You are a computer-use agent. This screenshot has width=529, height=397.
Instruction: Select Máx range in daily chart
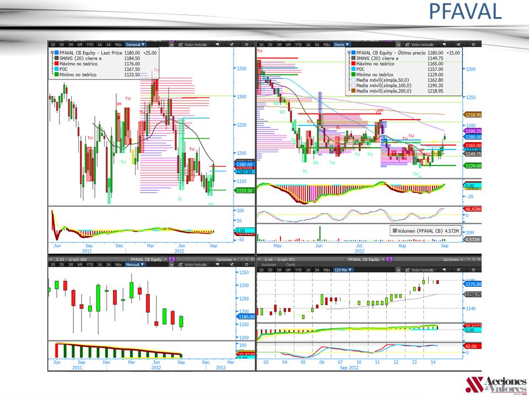coord(327,45)
